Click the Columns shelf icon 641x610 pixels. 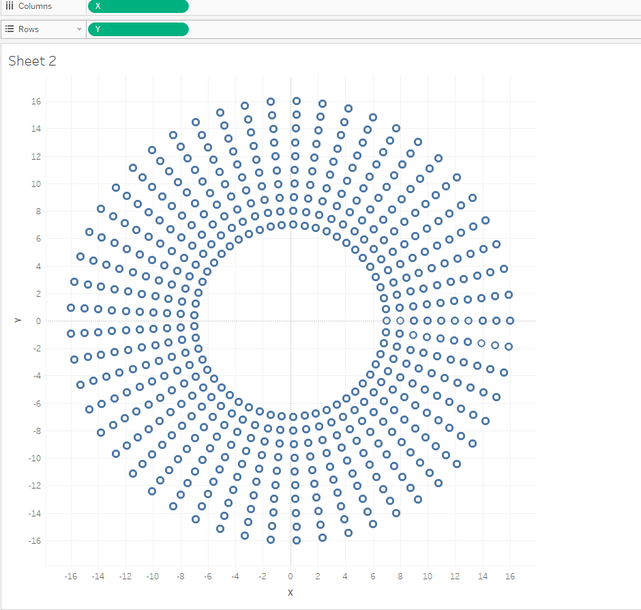point(10,5)
